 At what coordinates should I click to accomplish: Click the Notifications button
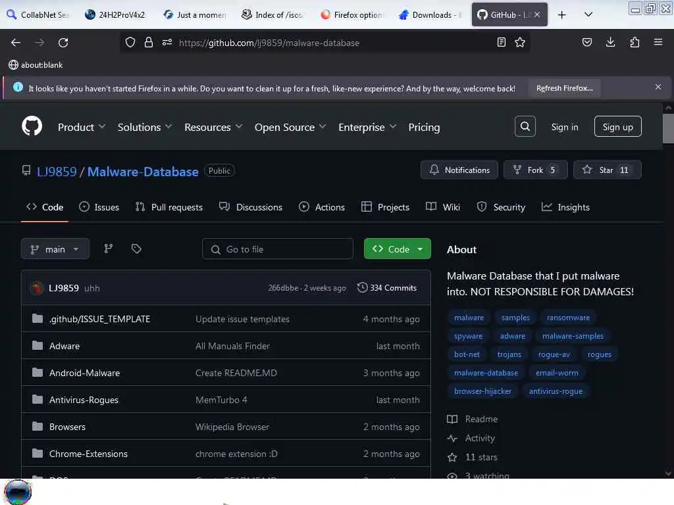[x=459, y=170]
